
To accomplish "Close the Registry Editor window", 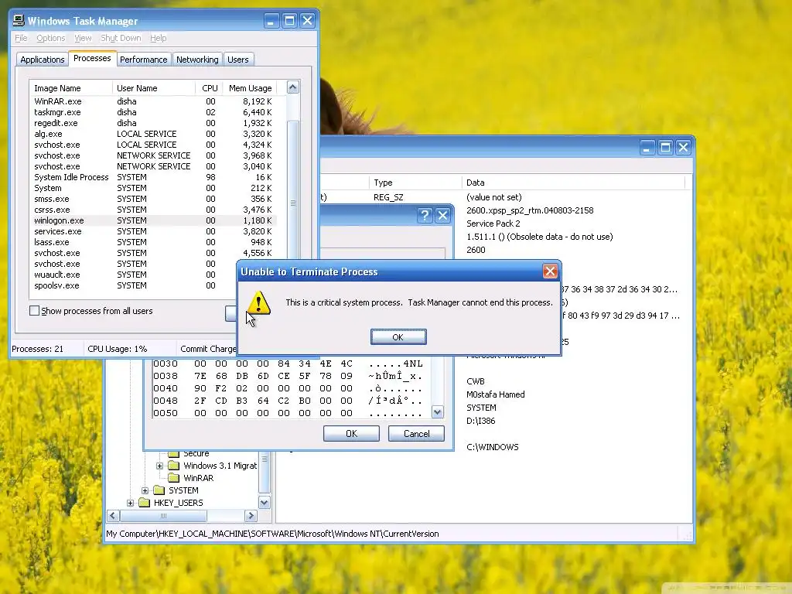I will tap(684, 148).
